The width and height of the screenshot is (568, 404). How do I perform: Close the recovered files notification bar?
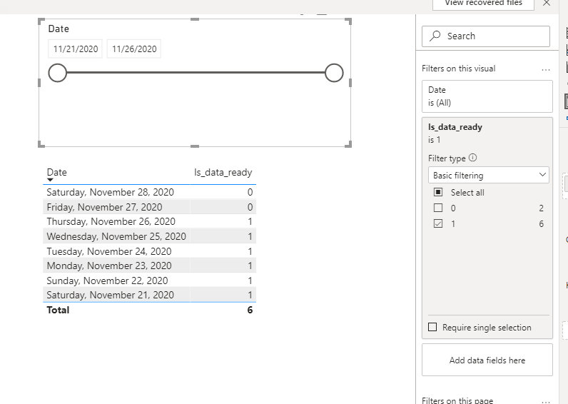click(547, 4)
